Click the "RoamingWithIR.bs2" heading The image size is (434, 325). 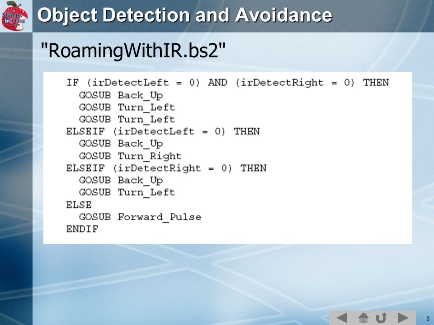(133, 50)
